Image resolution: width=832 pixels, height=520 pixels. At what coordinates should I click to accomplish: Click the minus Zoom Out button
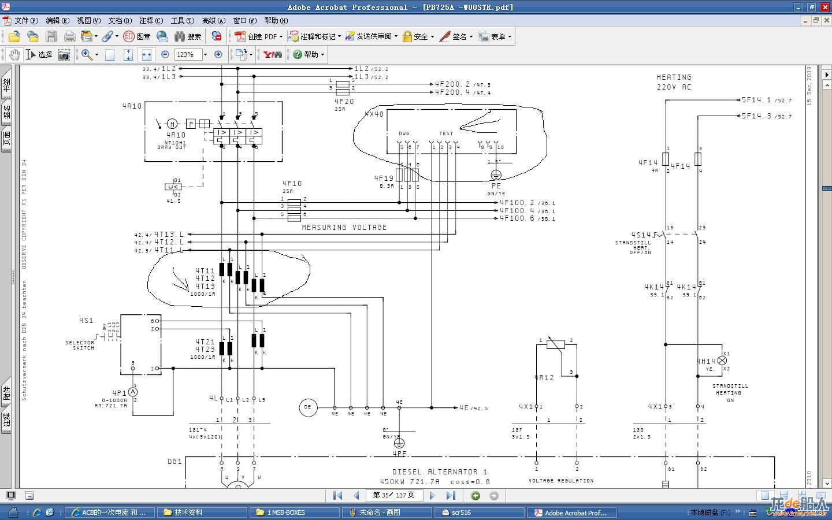pyautogui.click(x=165, y=54)
